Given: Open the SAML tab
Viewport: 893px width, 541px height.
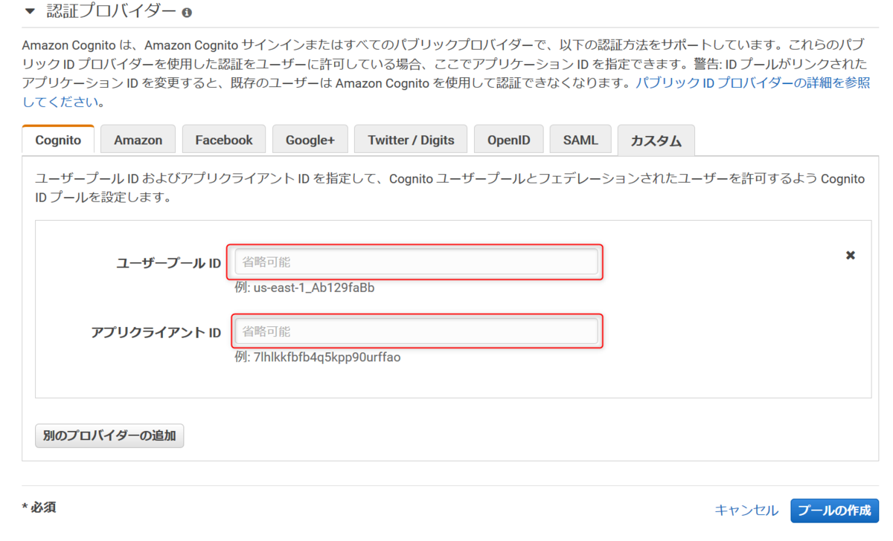Looking at the screenshot, I should coord(580,140).
